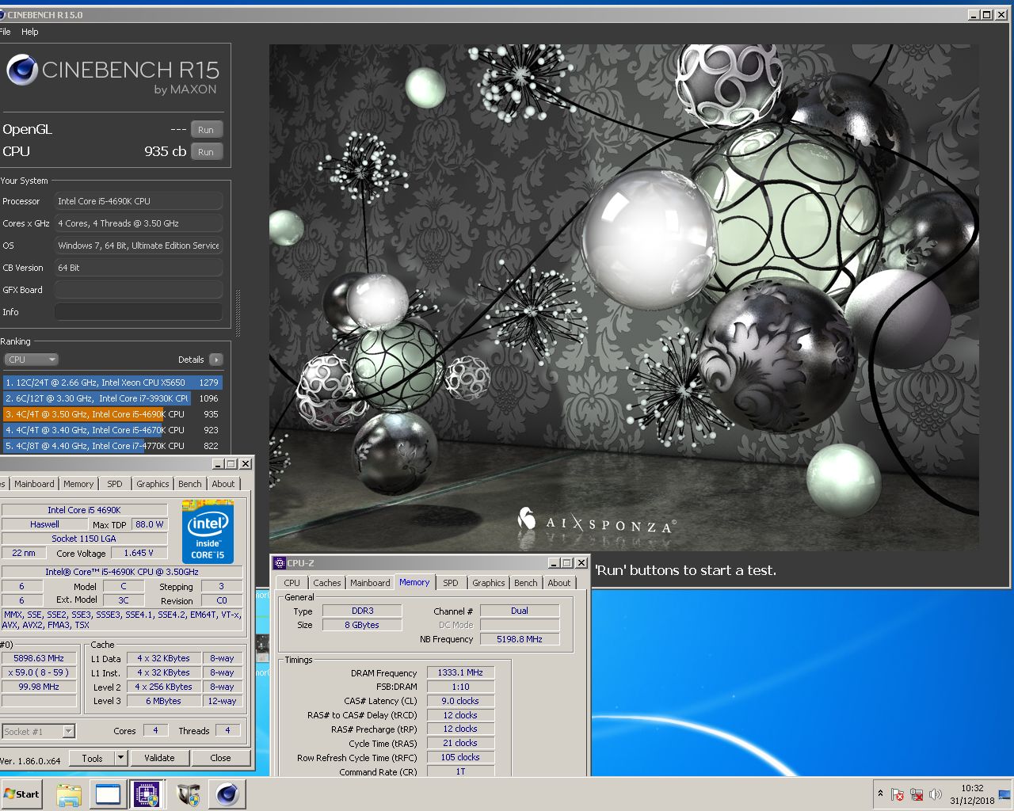This screenshot has width=1014, height=811.
Task: Select Memory tab in front CPU-Z window
Action: (414, 582)
